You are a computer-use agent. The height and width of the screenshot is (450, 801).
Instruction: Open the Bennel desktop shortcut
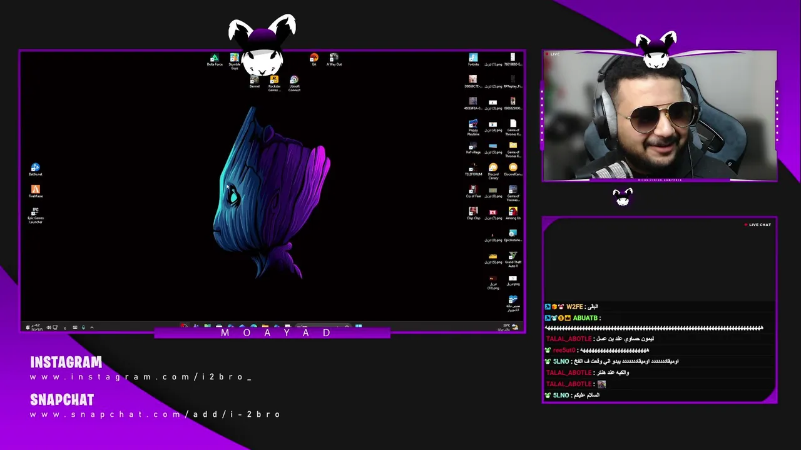point(255,82)
